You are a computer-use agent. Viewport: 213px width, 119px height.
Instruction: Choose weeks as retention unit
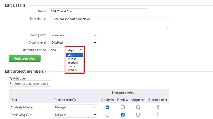[74, 59]
